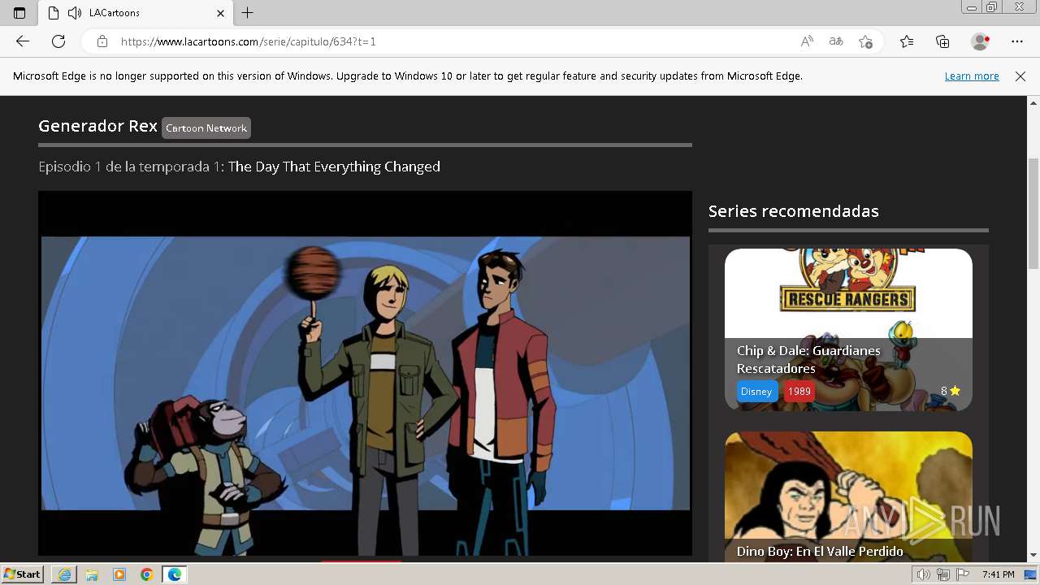This screenshot has height=585, width=1040.
Task: Launch Internet Explorer from taskbar
Action: point(64,574)
